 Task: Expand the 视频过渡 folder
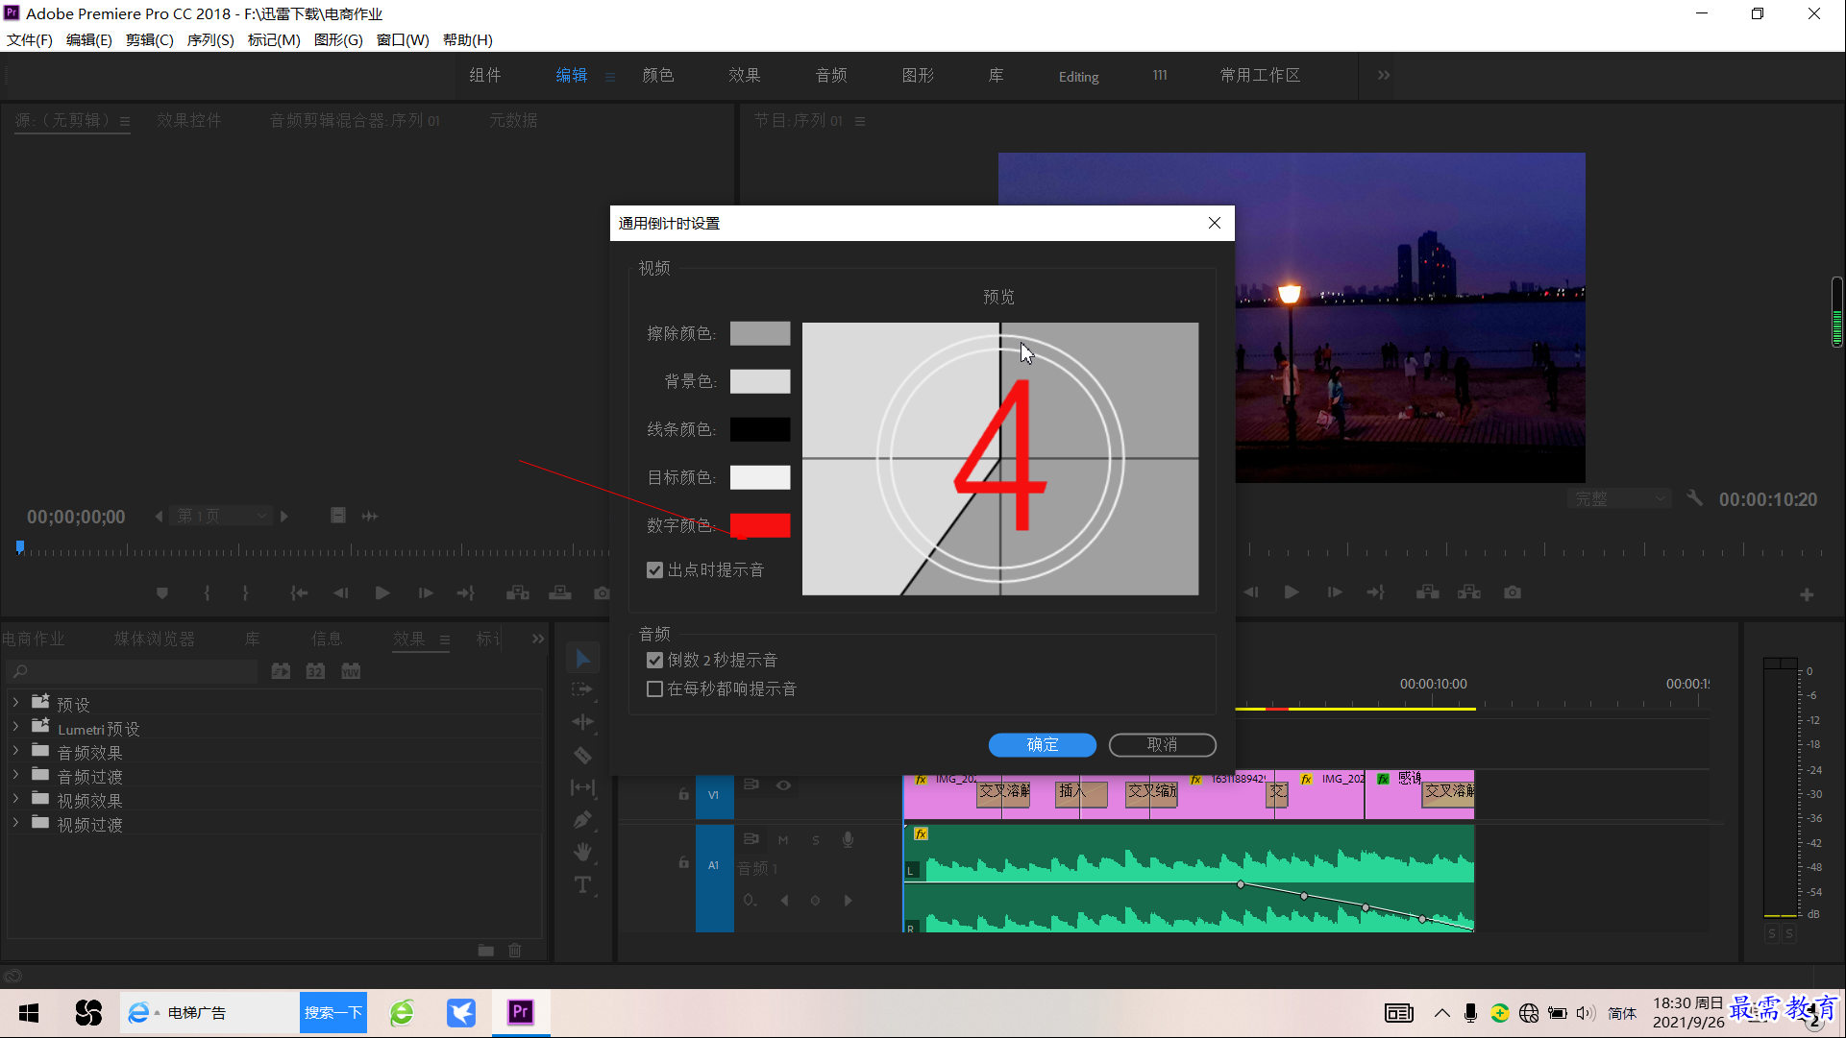(15, 823)
